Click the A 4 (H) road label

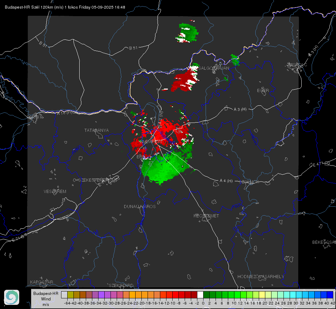click(226, 181)
